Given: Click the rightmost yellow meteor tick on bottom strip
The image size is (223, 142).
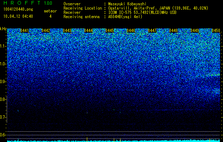Looking at the screenshot, I should point(210,140).
